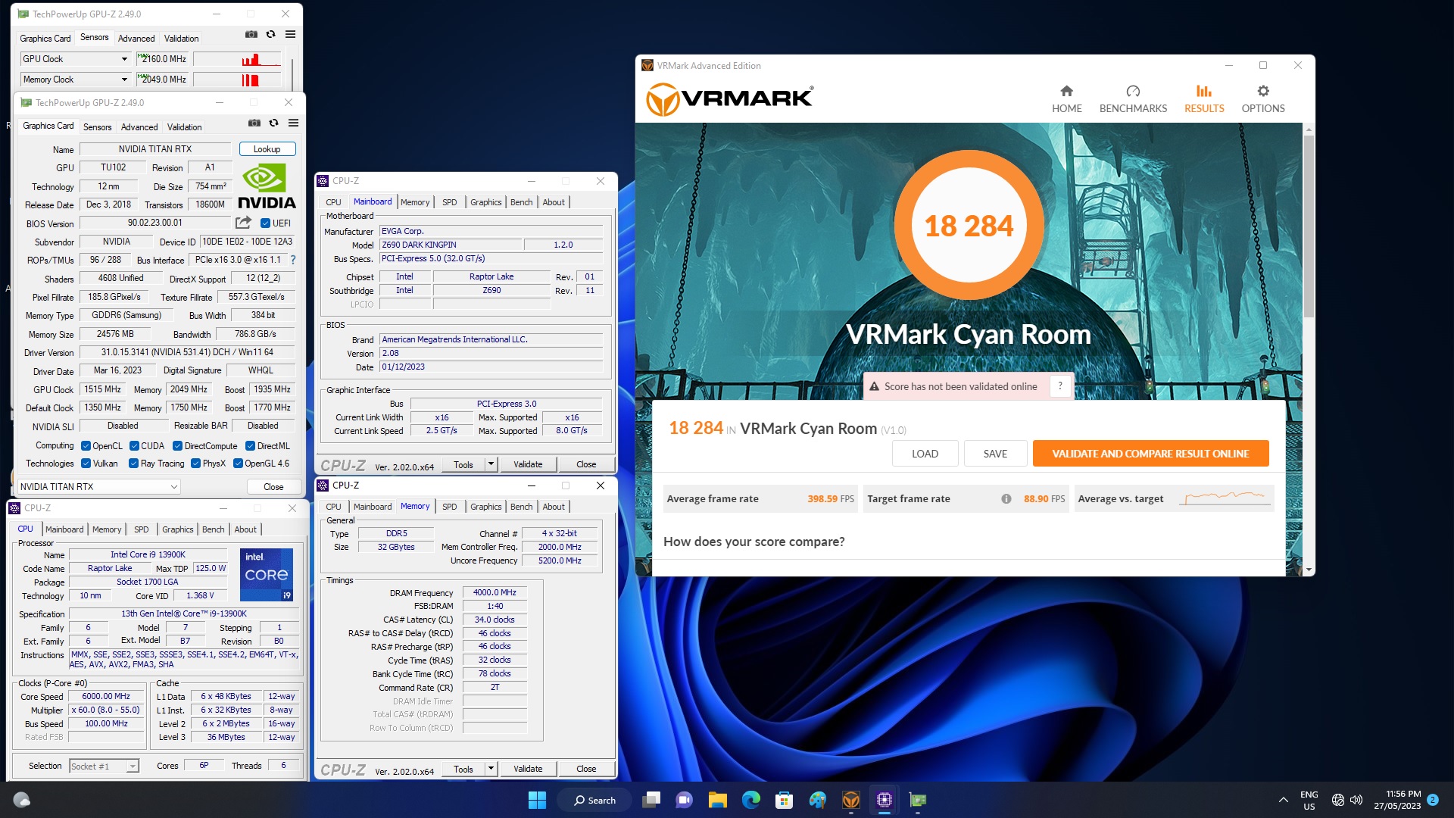Open the VRMark Benchmarks section icon
This screenshot has width=1454, height=818.
click(1133, 91)
